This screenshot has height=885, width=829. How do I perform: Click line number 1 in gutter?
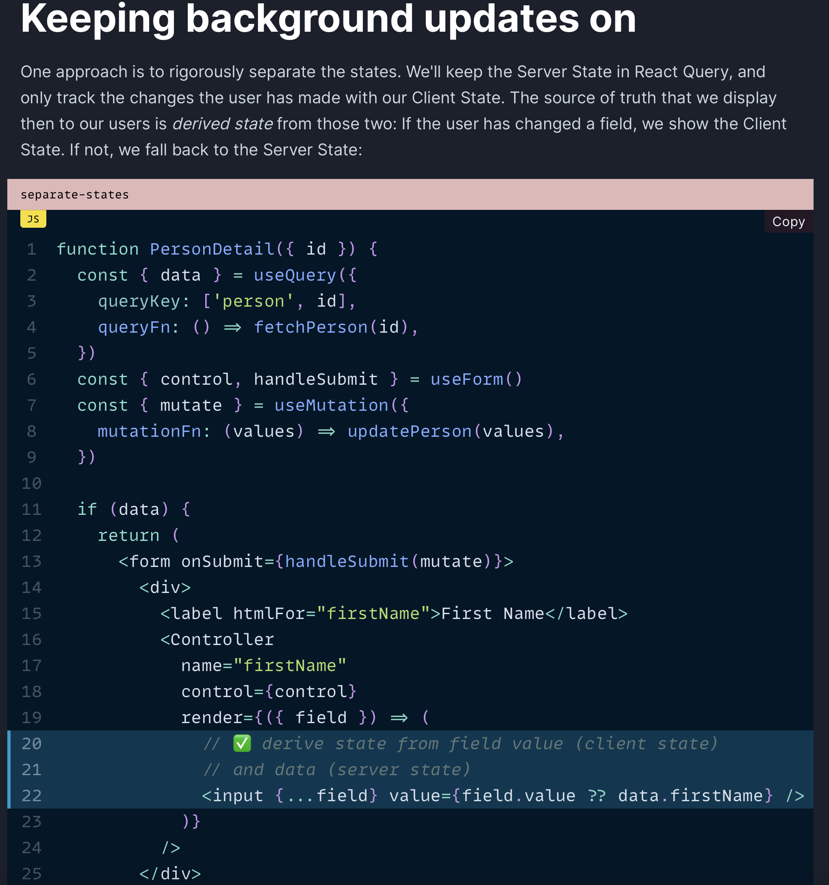point(31,249)
